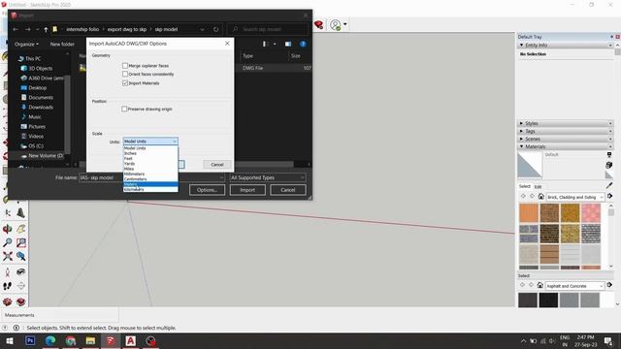Screen dimensions: 621x349
Task: Collapse the Entity Info panel
Action: [x=565, y=46]
